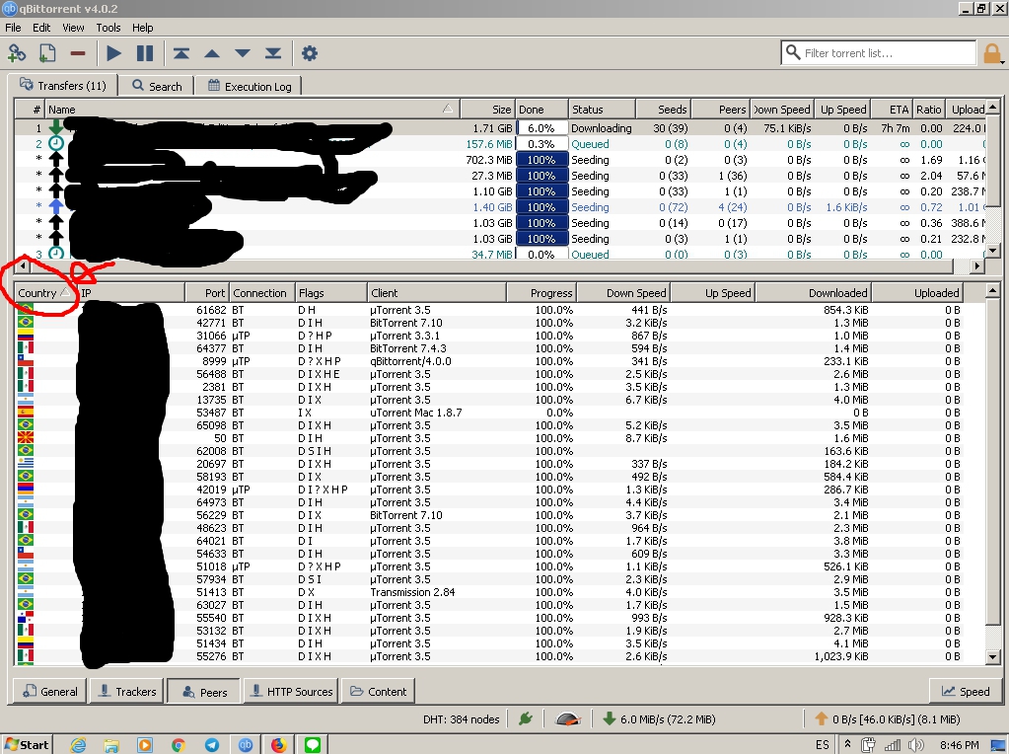This screenshot has width=1009, height=754.
Task: Open View menu
Action: click(x=73, y=27)
